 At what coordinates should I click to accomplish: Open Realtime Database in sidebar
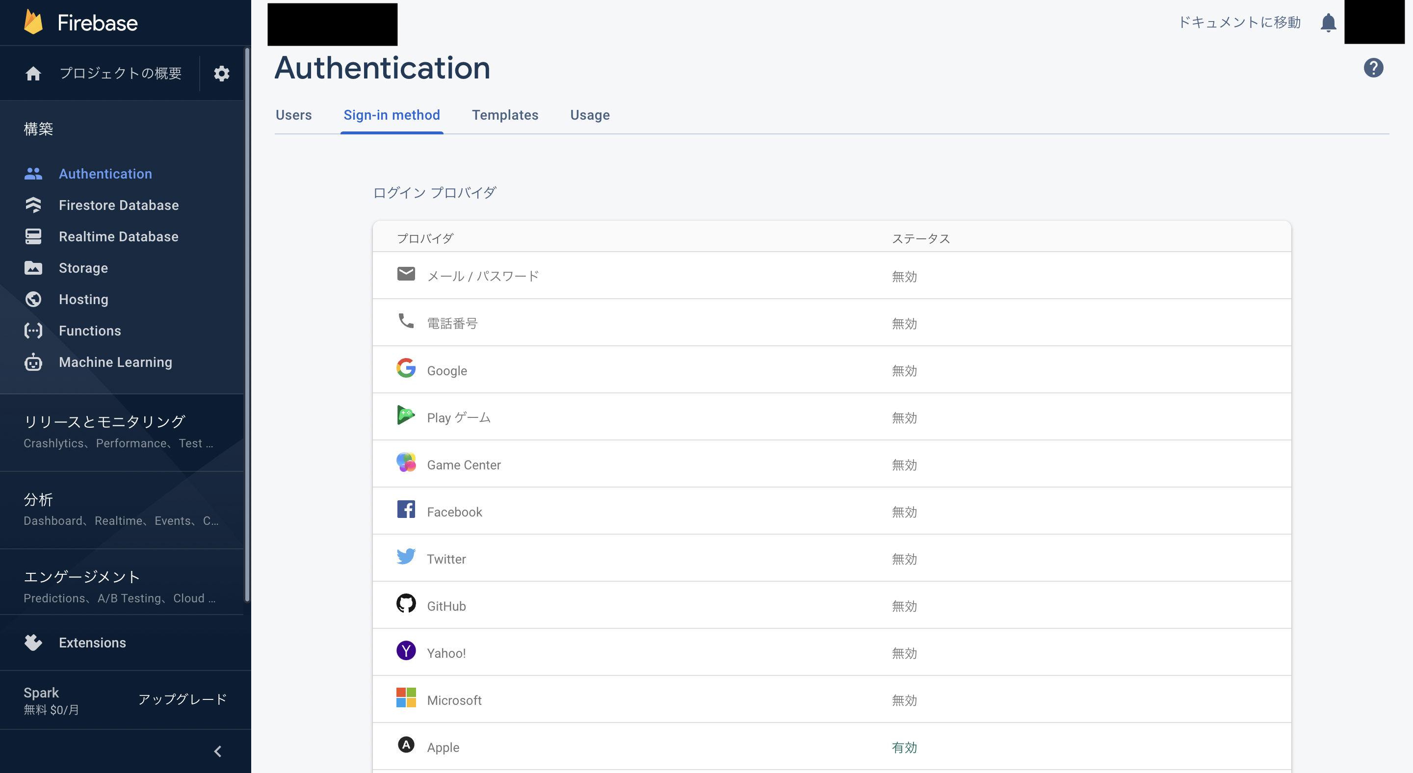[x=118, y=236]
